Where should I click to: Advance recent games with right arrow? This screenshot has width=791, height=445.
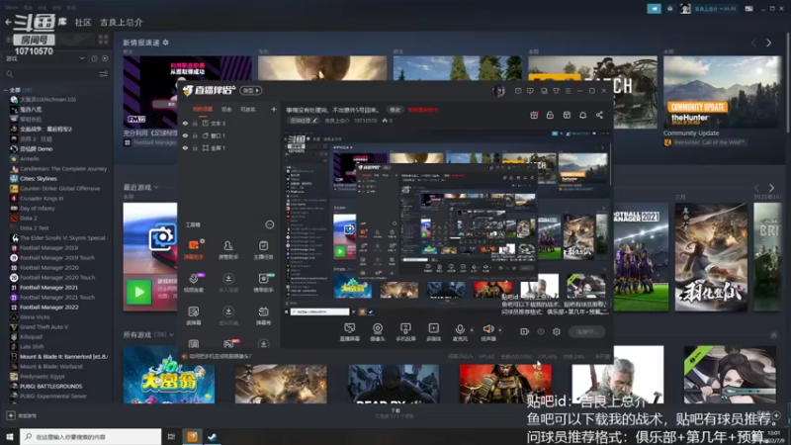(771, 188)
